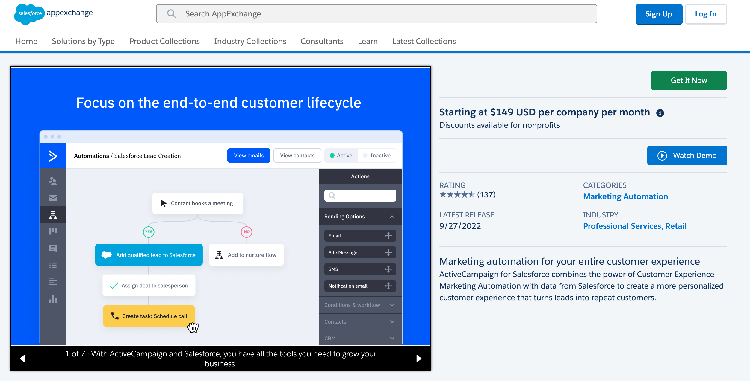Viewport: 750px width, 381px height.
Task: Open the Industry Collections menu
Action: (250, 41)
